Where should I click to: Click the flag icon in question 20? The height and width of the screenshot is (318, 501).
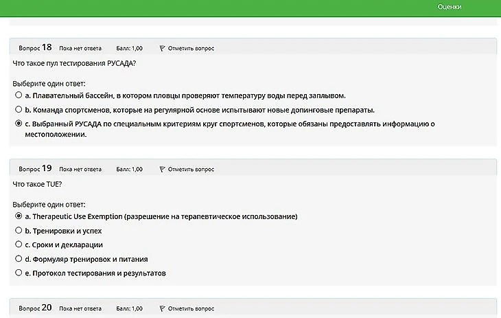[162, 308]
